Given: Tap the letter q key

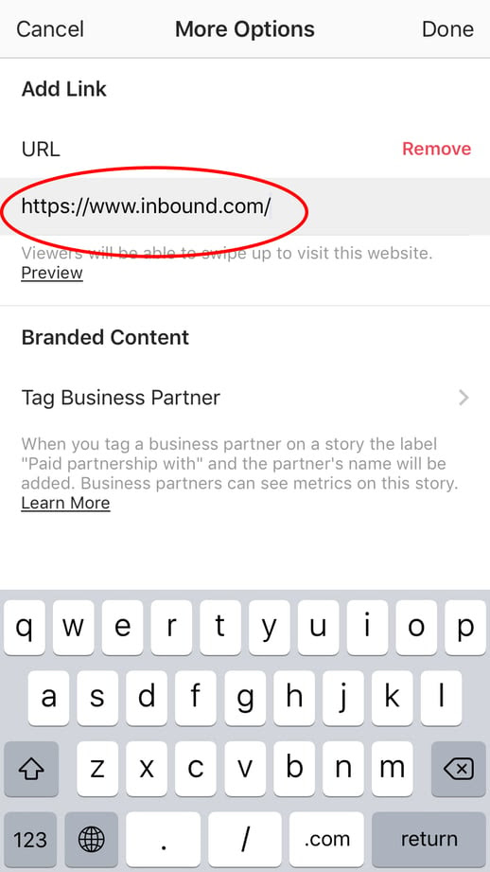Looking at the screenshot, I should point(25,628).
